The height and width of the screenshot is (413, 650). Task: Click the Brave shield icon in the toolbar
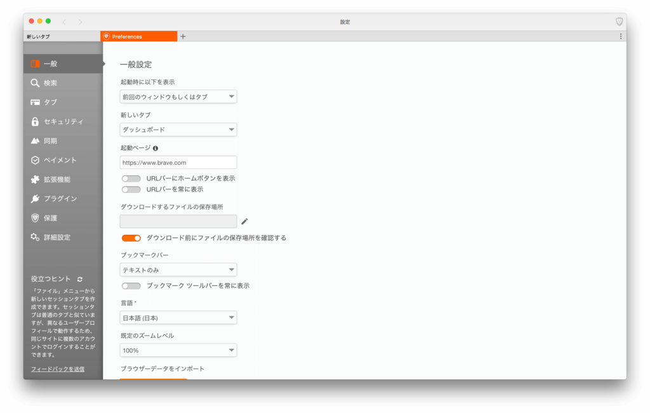(619, 21)
